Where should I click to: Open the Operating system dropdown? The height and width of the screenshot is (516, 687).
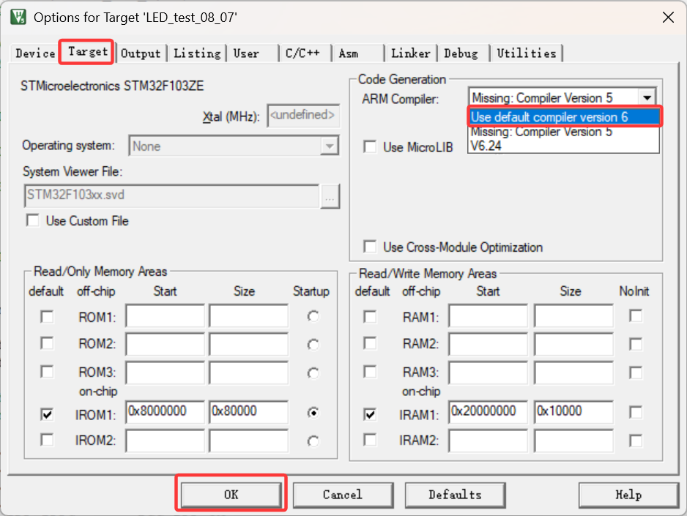pos(234,146)
